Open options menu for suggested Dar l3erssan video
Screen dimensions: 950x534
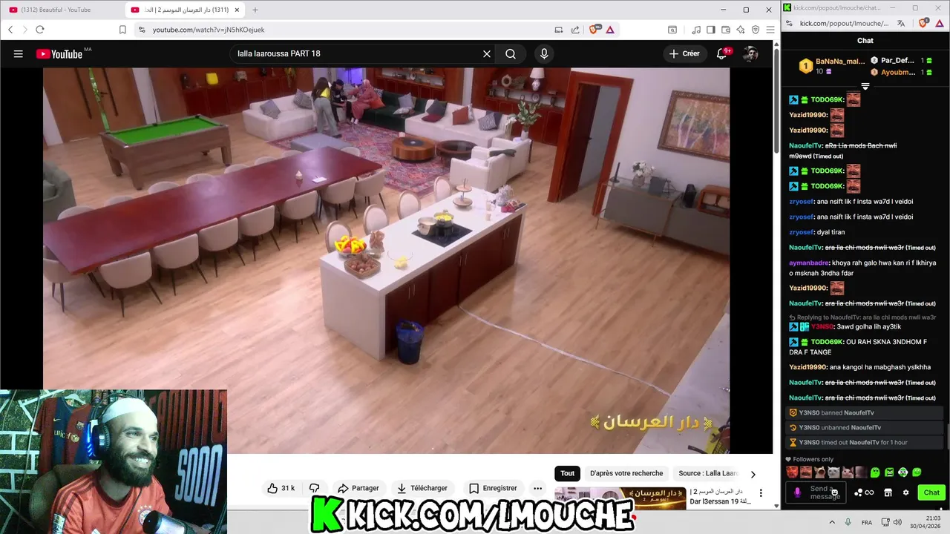point(761,493)
